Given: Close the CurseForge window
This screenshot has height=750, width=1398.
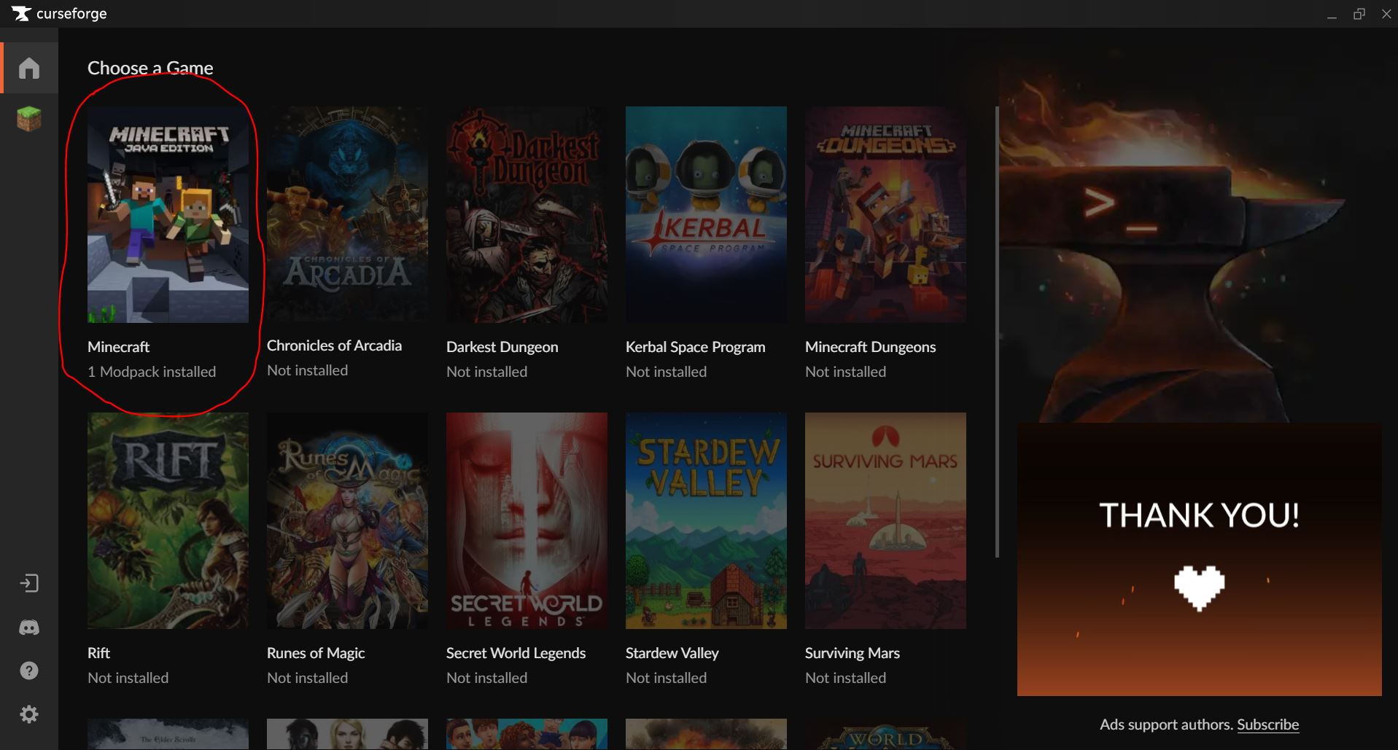Looking at the screenshot, I should point(1386,14).
